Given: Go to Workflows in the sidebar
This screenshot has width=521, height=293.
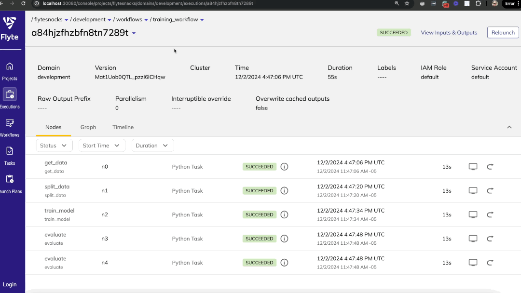Looking at the screenshot, I should coord(10,128).
